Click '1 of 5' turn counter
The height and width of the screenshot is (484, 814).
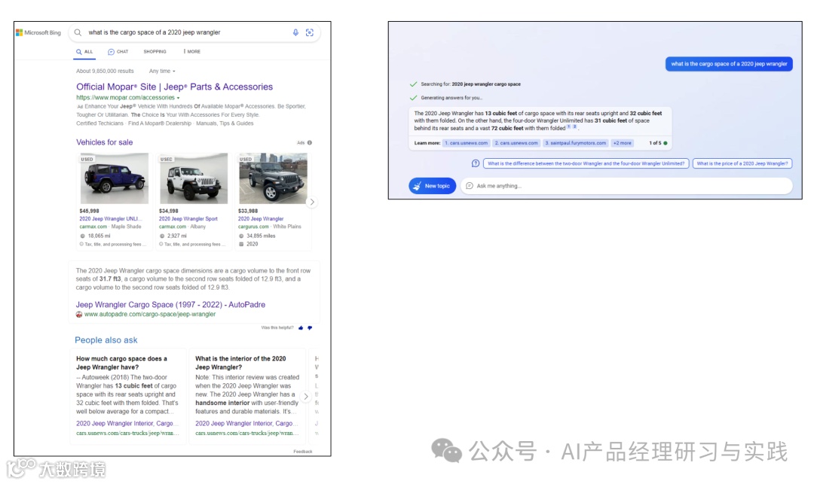click(x=655, y=143)
